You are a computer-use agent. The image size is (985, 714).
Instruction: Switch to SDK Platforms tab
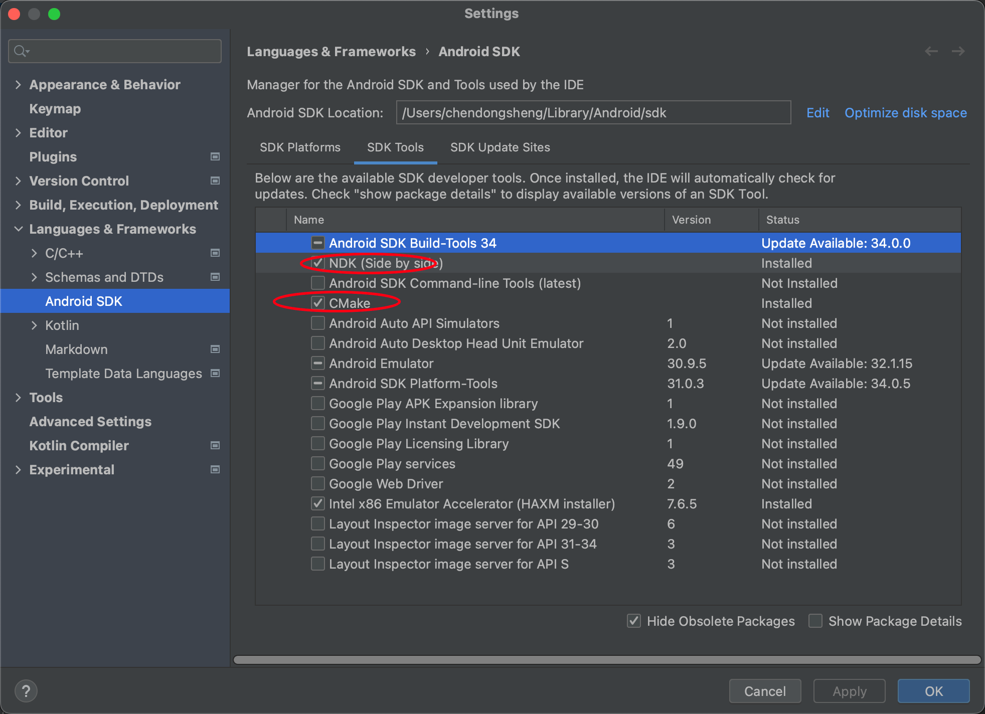pos(300,147)
